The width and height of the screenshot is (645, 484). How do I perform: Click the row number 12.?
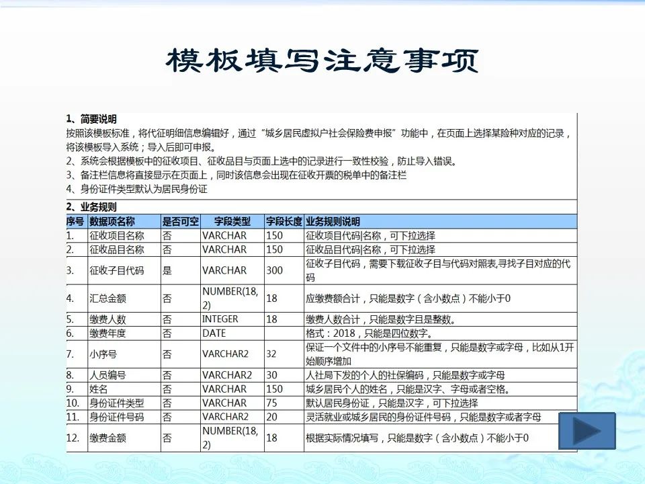[x=73, y=438]
